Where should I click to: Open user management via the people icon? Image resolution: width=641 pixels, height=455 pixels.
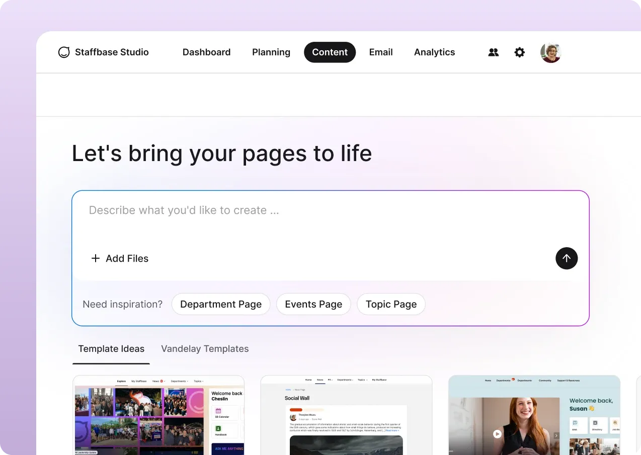493,52
